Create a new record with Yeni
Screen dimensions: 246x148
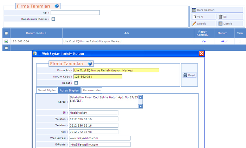point(203,16)
